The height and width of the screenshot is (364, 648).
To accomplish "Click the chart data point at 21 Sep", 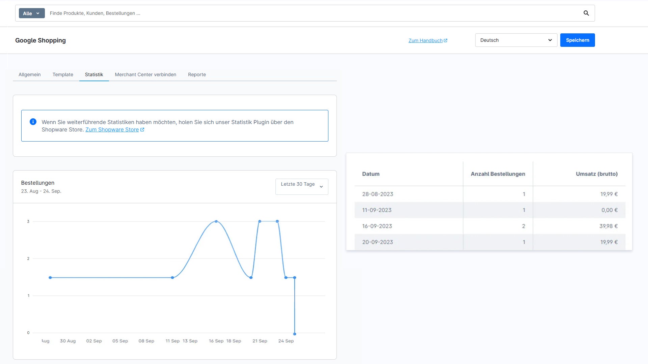I will pyautogui.click(x=260, y=221).
